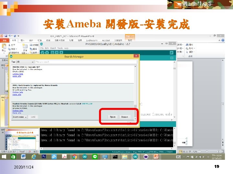Open the Windows Store taskbar icon

(13, 157)
